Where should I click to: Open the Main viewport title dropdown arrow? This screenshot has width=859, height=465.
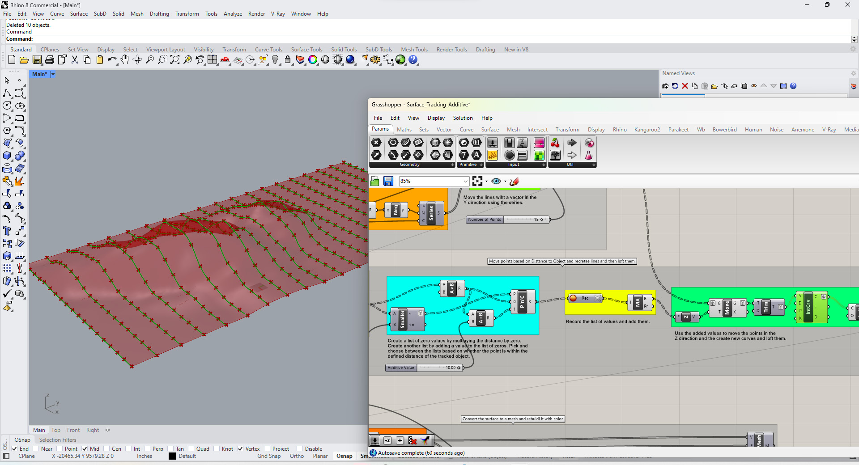click(53, 74)
